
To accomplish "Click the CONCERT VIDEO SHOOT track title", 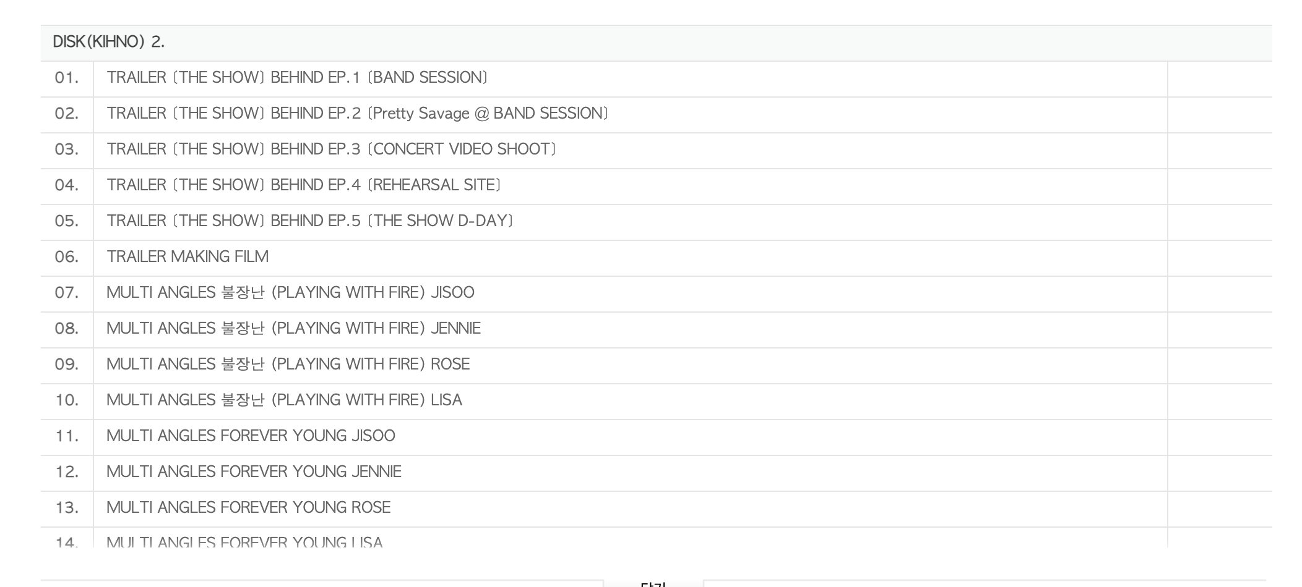I will [331, 150].
